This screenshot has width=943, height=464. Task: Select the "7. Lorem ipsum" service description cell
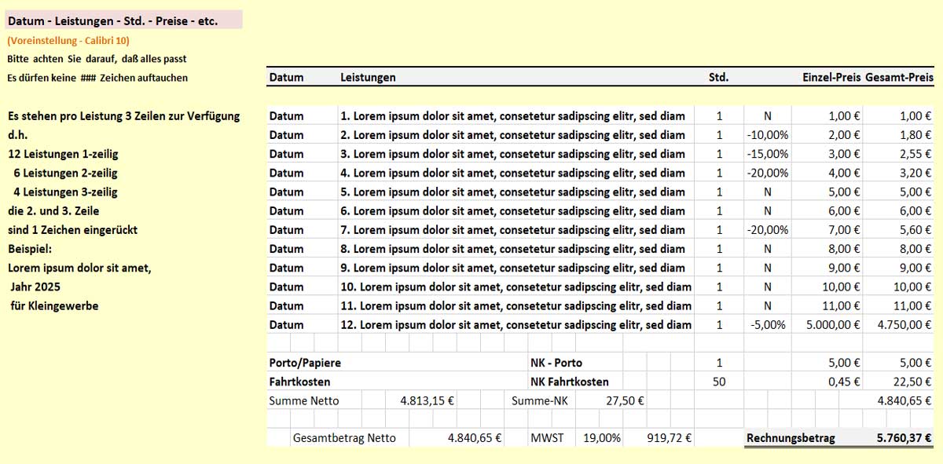[512, 230]
